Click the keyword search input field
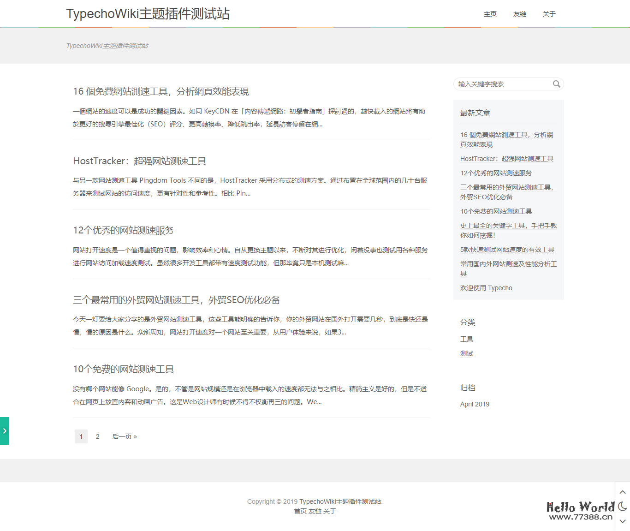This screenshot has width=630, height=531. click(503, 84)
